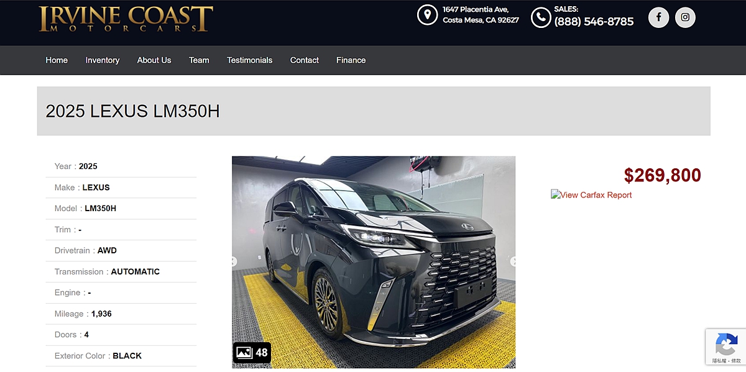Viewport: 746px width, 372px height.
Task: Click the main Lexus LM350H photo
Action: [x=374, y=262]
